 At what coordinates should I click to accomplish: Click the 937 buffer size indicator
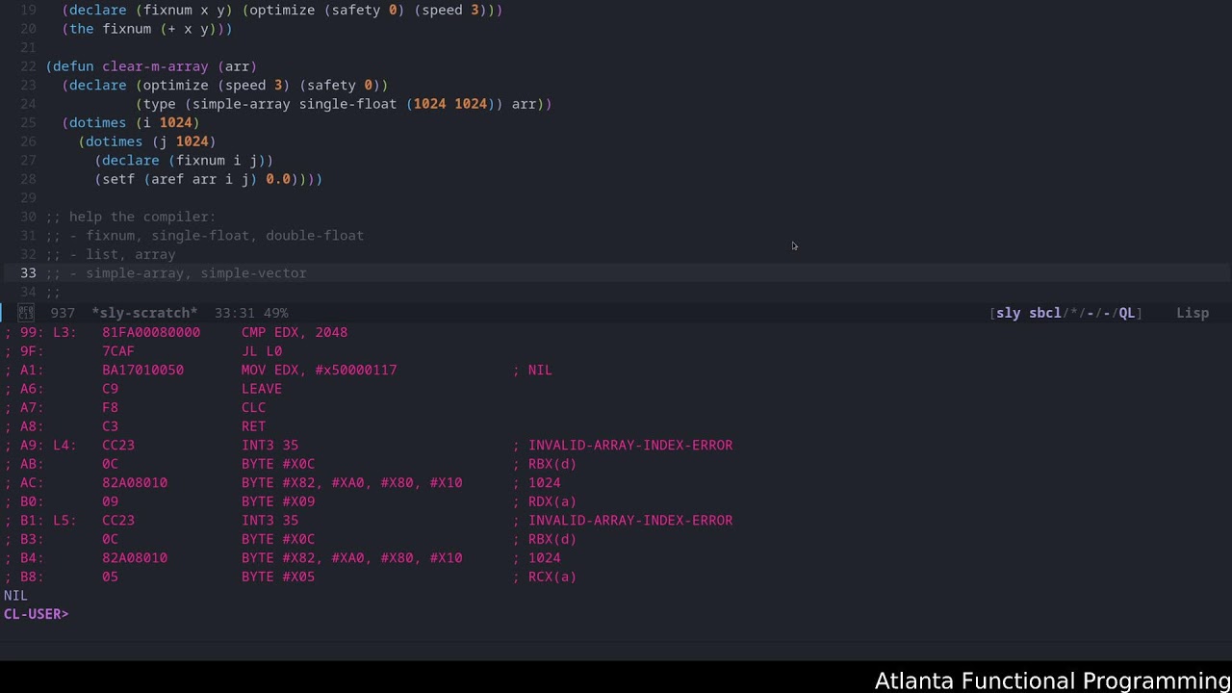coord(63,313)
